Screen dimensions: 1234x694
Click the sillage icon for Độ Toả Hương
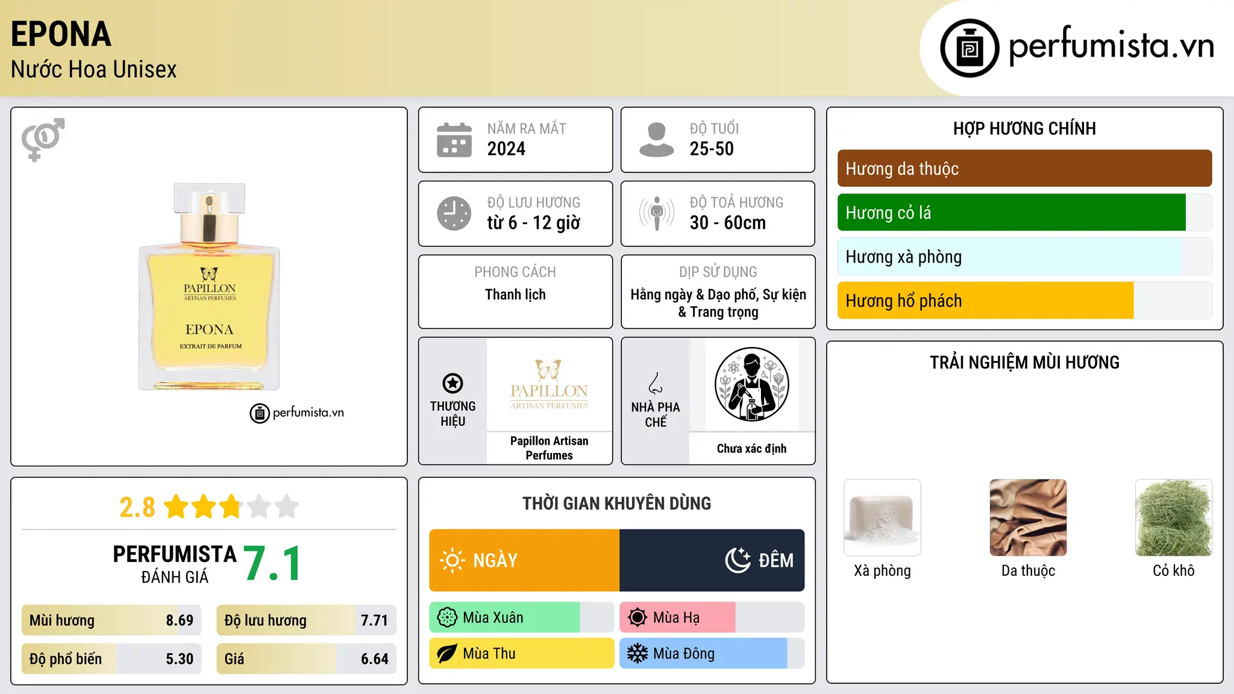[657, 213]
